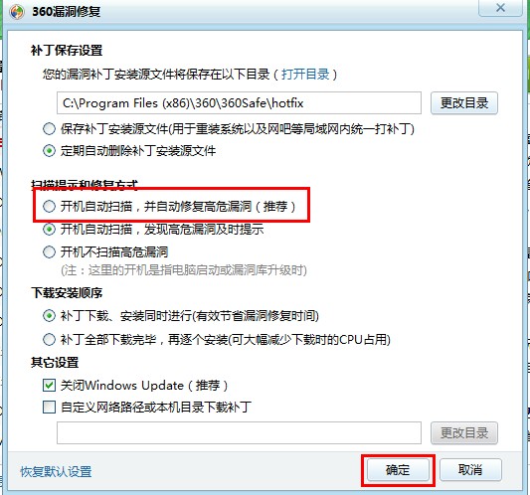Click the disabled bottom 更改目录 button

[x=463, y=432]
